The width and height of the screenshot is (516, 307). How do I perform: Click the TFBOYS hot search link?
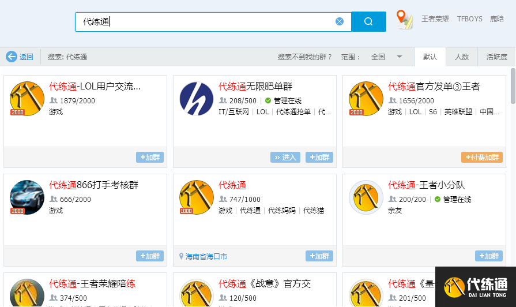coord(469,19)
